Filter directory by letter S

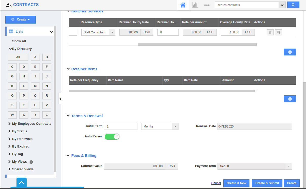pyautogui.click(x=12, y=105)
